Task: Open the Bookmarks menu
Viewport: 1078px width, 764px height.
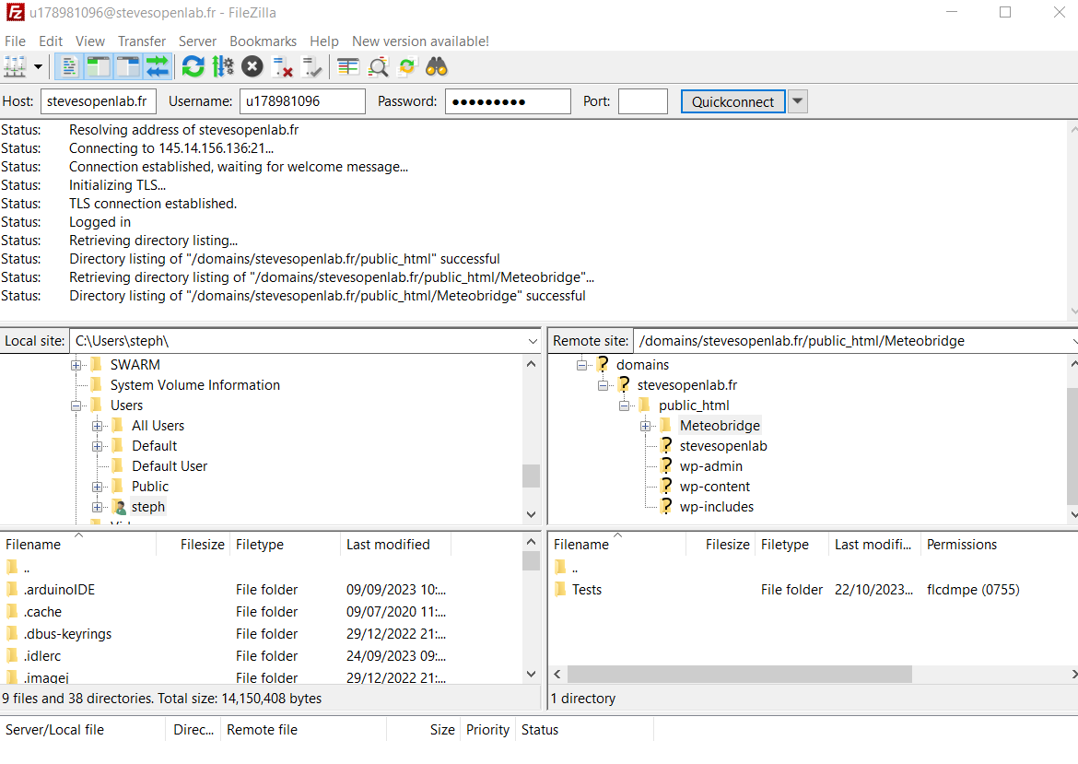Action: [x=264, y=41]
